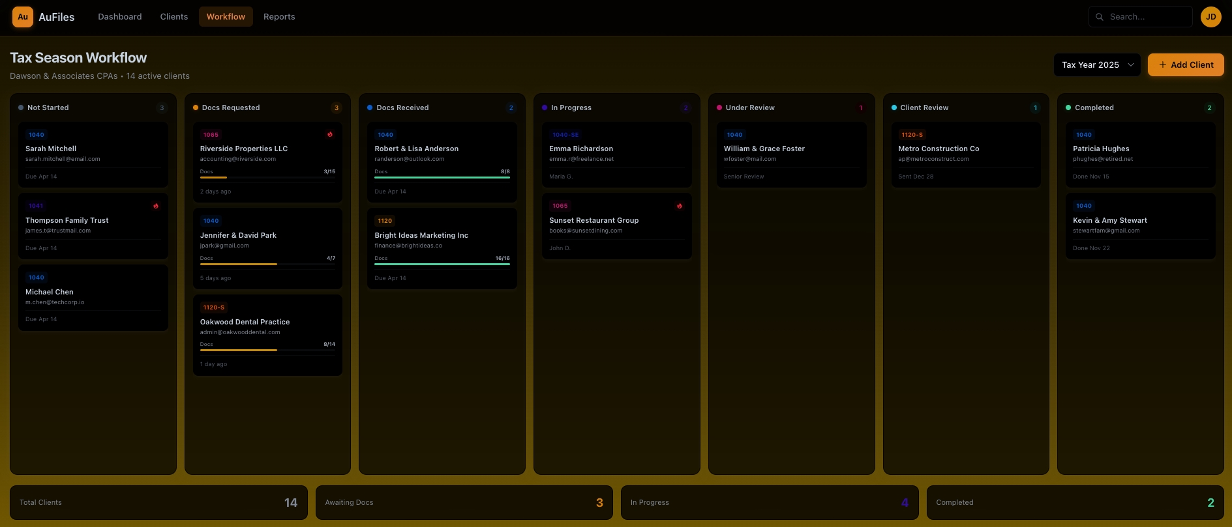Click the AuFiles logo icon
Screen dimensions: 1232x527
click(x=23, y=17)
